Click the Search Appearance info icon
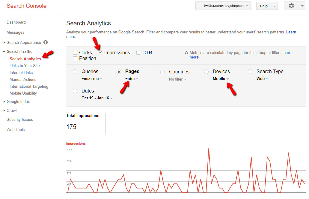This screenshot has width=309, height=199. pos(46,42)
